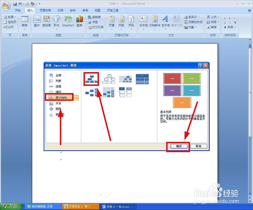Insert cover page (封面)
Viewport: 253px width, 210px height.
[x=10, y=17]
